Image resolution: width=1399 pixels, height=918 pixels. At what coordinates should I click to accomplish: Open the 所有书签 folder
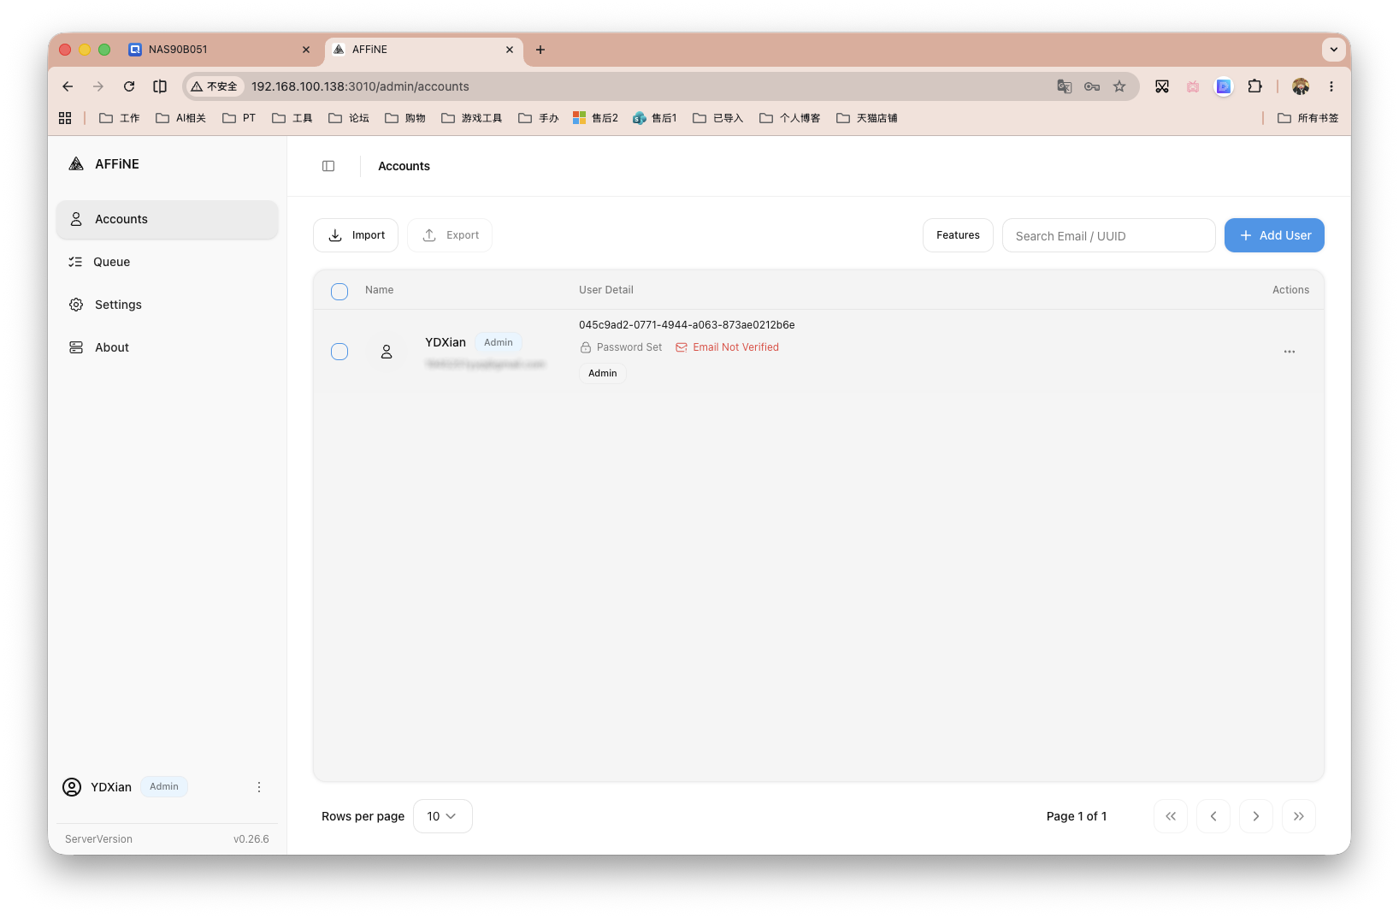(1308, 118)
